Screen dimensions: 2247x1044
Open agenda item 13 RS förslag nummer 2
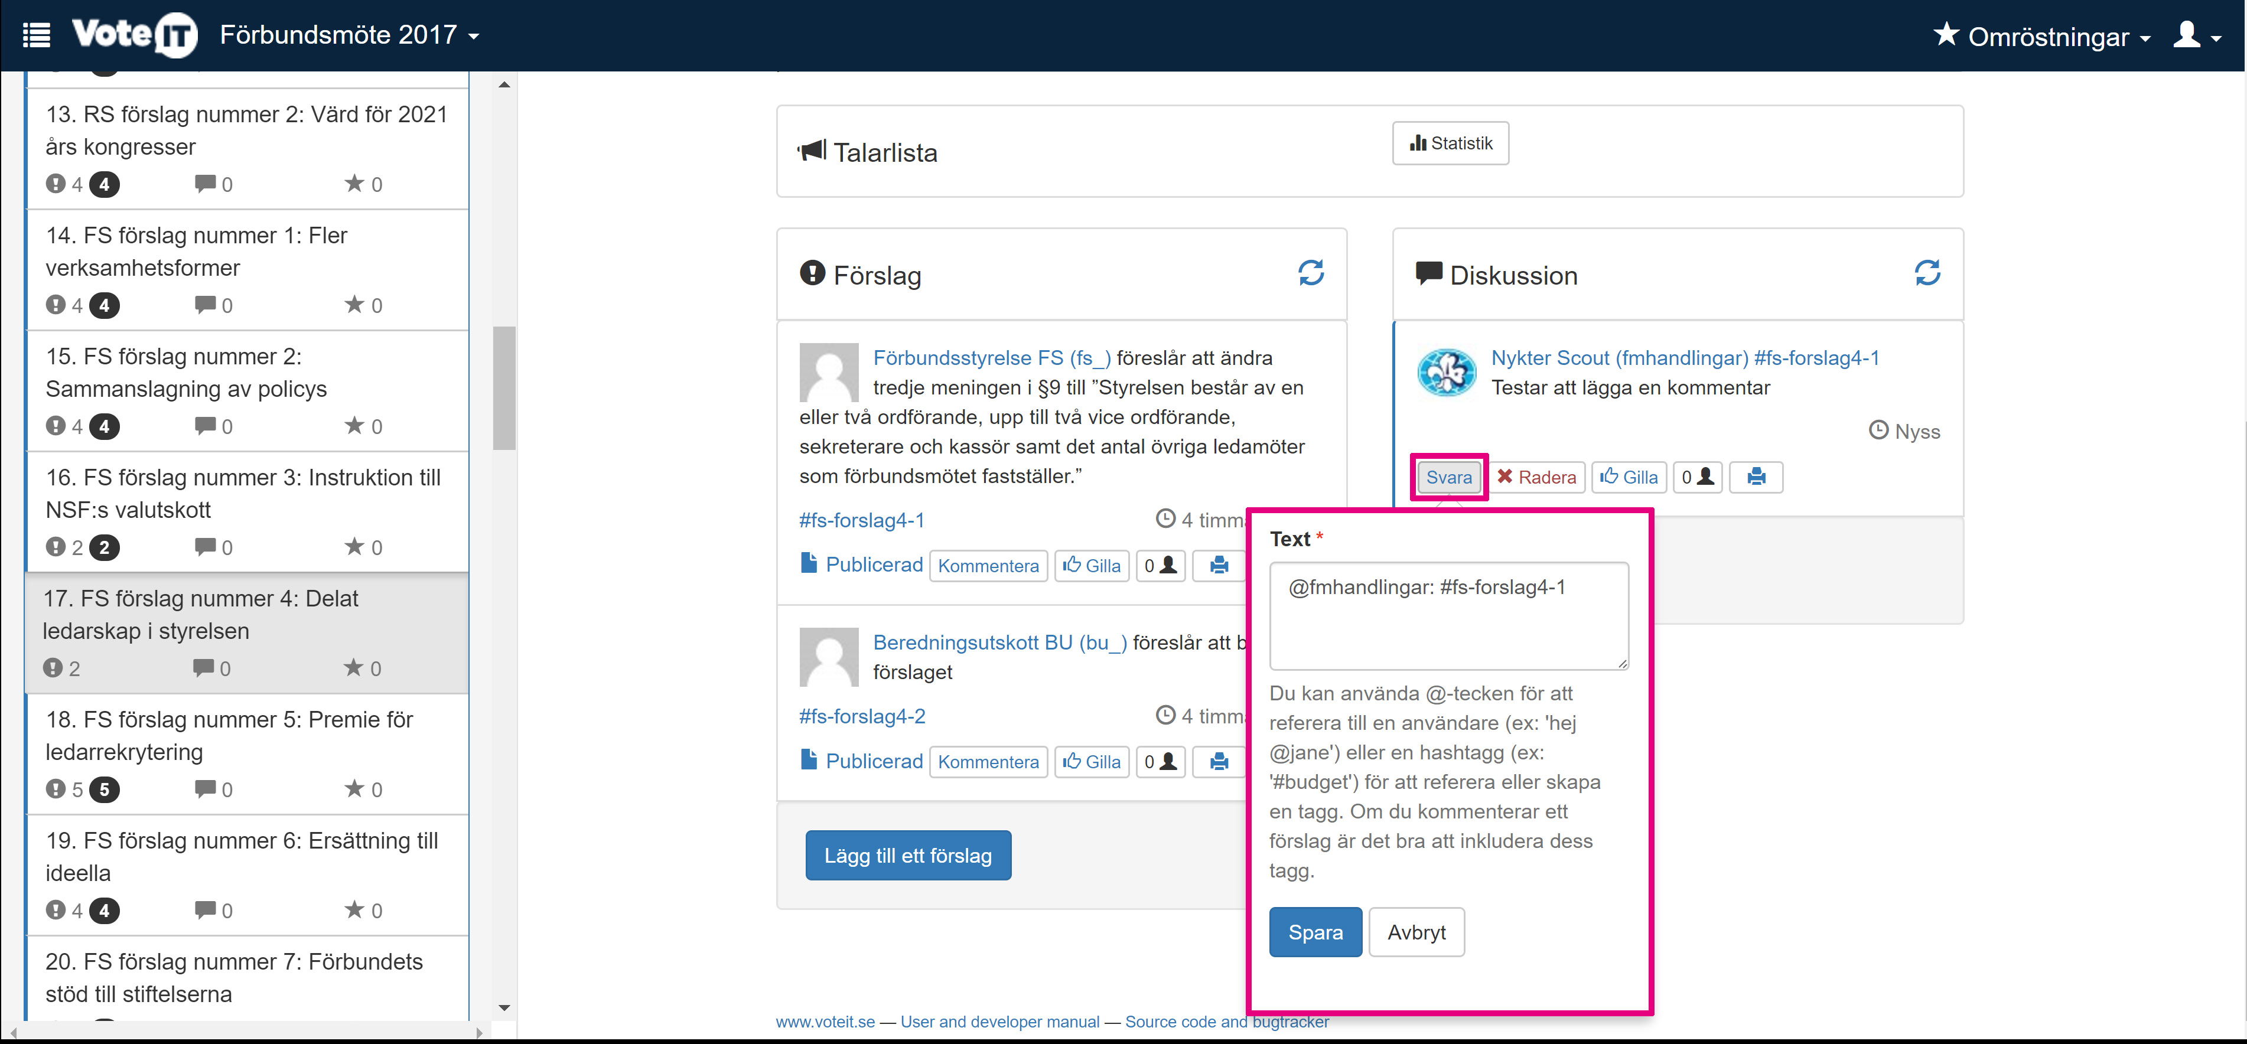tap(248, 148)
